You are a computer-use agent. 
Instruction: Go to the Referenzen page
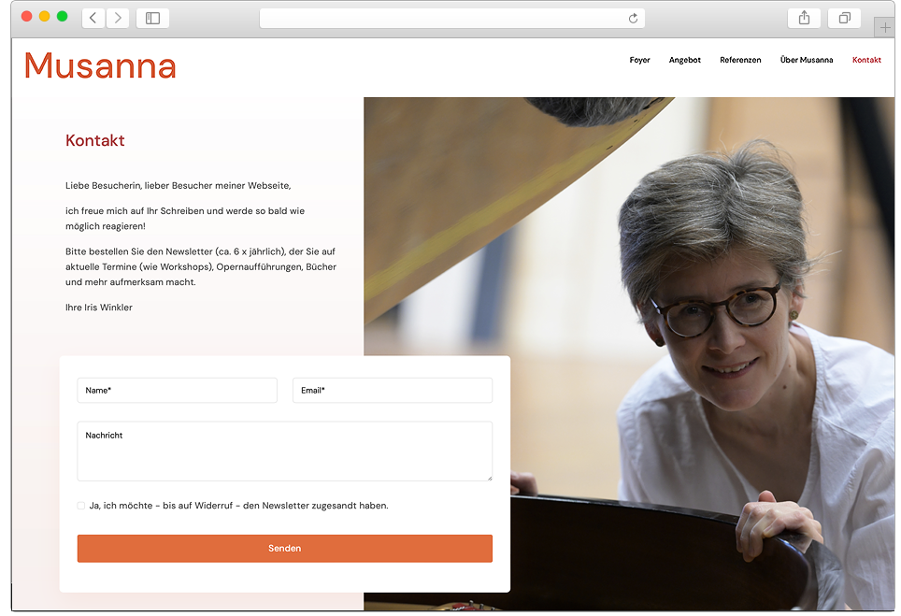740,60
